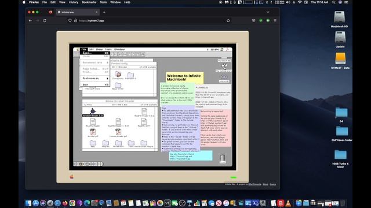
Task: Click the Adobe Acrobat Reader window title bar
Action: [120, 101]
